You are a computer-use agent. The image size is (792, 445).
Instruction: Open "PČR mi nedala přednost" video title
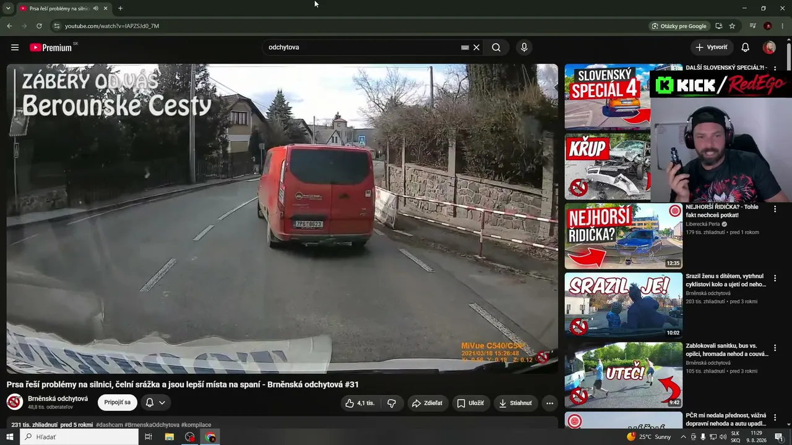point(726,420)
